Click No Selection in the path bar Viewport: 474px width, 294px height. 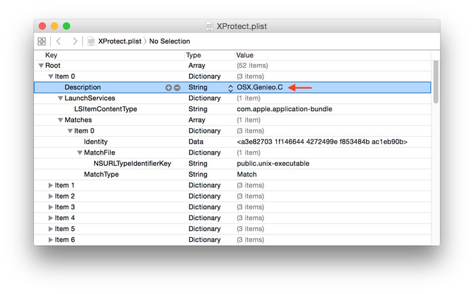pyautogui.click(x=169, y=41)
